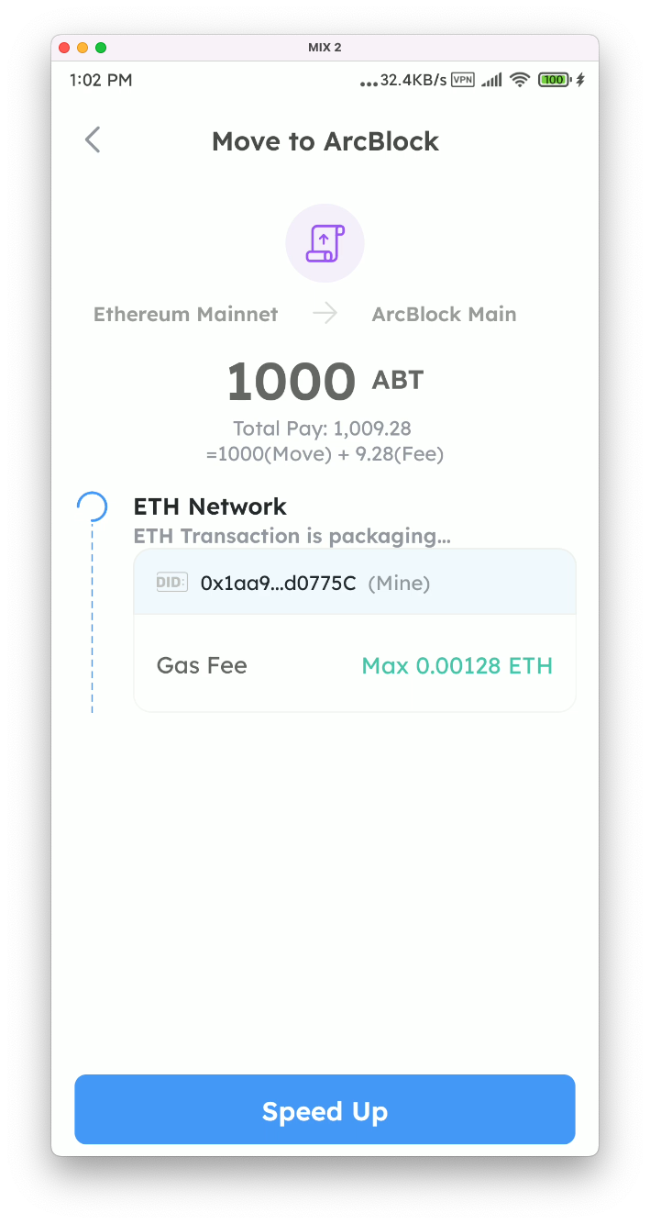This screenshot has height=1224, width=650.
Task: Click the Max 0.00128 ETH gas fee value
Action: point(457,665)
